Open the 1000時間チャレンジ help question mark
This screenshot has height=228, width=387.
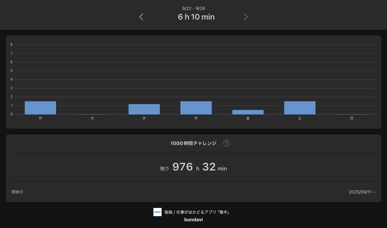pos(227,143)
